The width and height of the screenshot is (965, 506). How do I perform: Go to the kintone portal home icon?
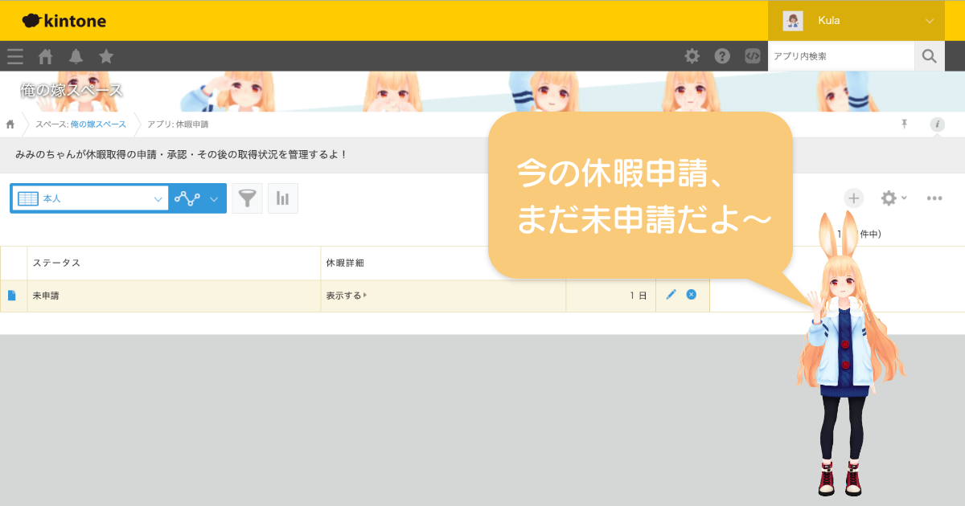pos(46,56)
